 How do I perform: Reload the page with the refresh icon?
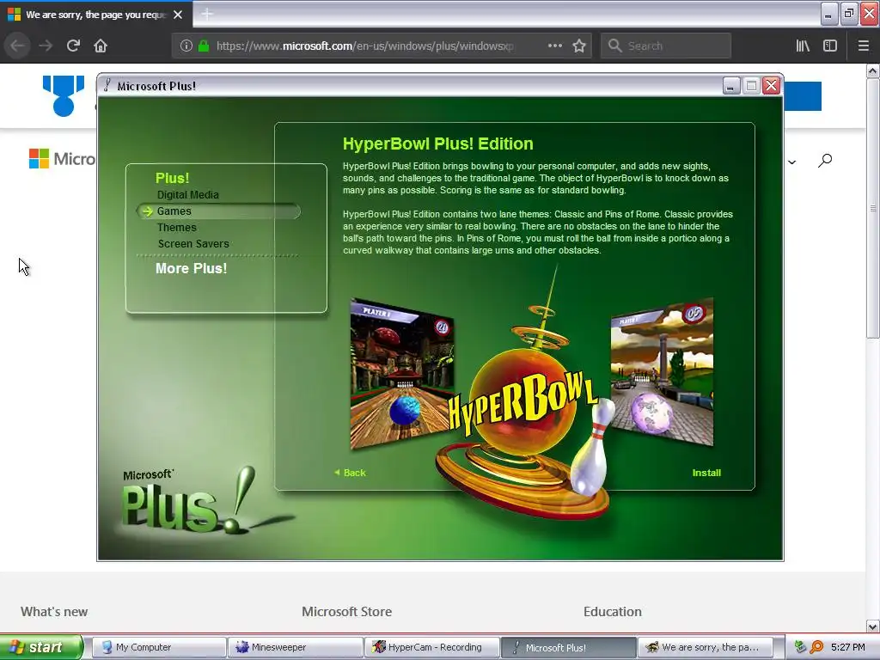pos(73,46)
